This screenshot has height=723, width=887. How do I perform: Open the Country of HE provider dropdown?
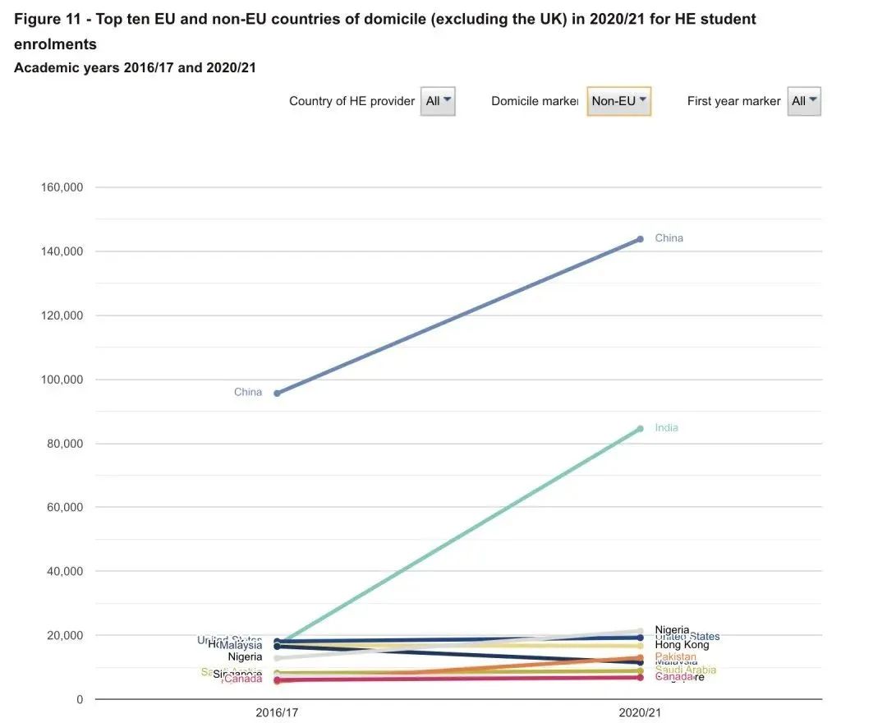pyautogui.click(x=438, y=101)
